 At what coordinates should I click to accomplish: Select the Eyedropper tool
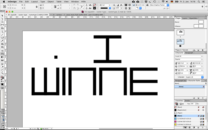pos(2,67)
